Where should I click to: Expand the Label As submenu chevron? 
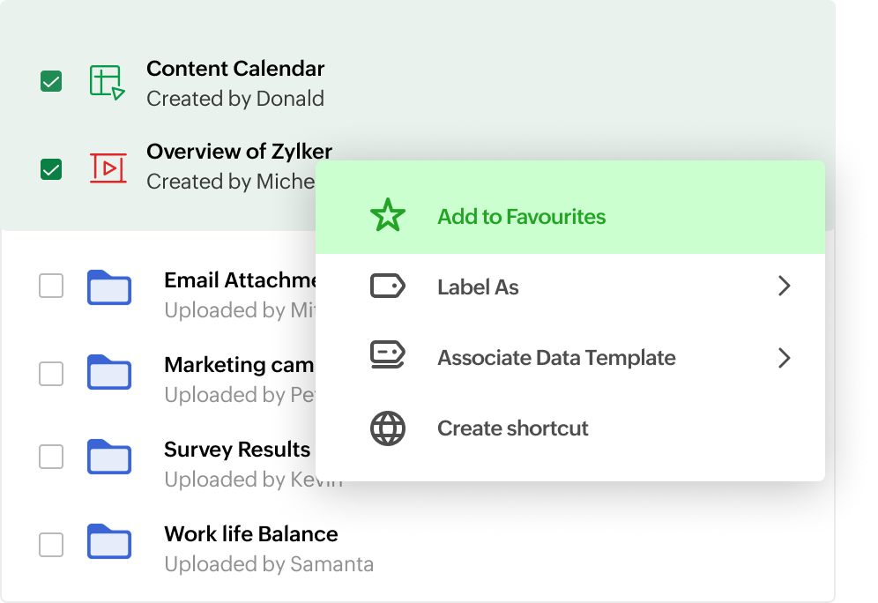pyautogui.click(x=784, y=286)
